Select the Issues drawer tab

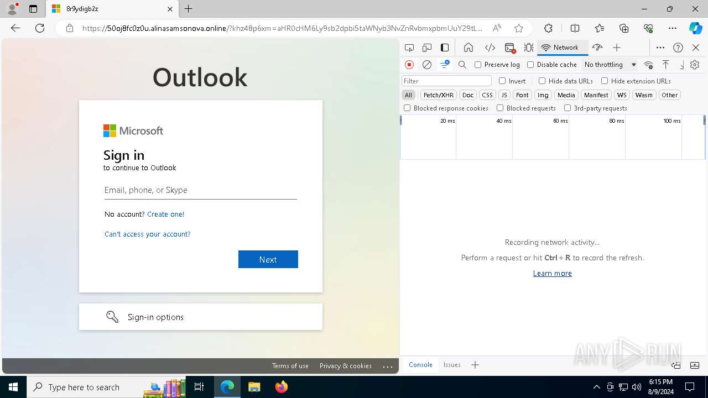coord(452,365)
